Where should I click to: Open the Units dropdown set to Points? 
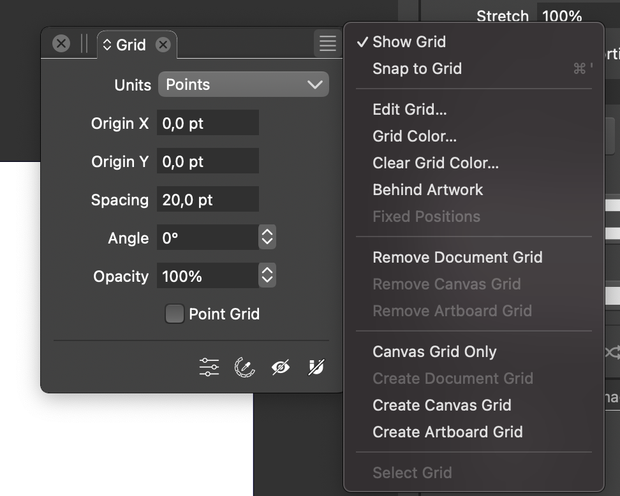click(244, 85)
